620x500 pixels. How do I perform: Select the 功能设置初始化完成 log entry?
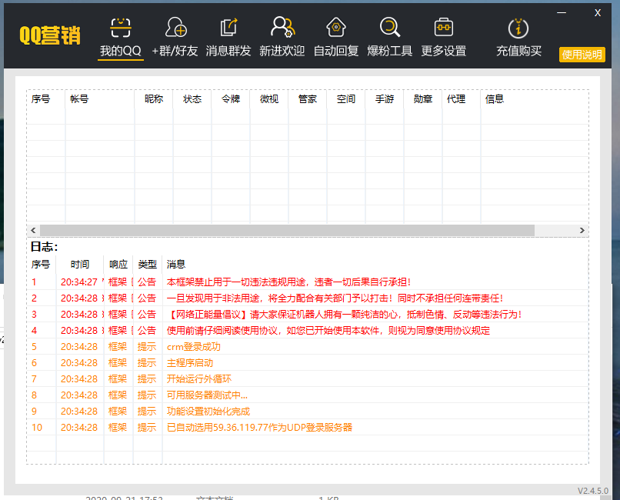click(x=308, y=411)
